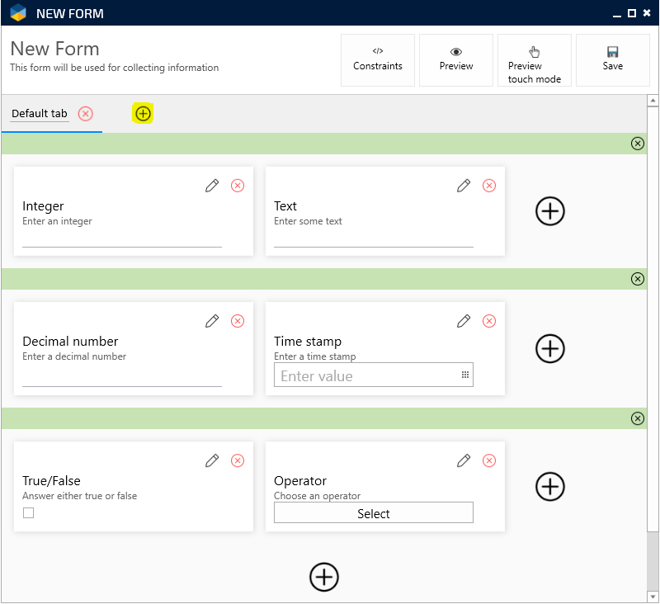The height and width of the screenshot is (604, 660).
Task: Select the Default tab
Action: pyautogui.click(x=40, y=114)
